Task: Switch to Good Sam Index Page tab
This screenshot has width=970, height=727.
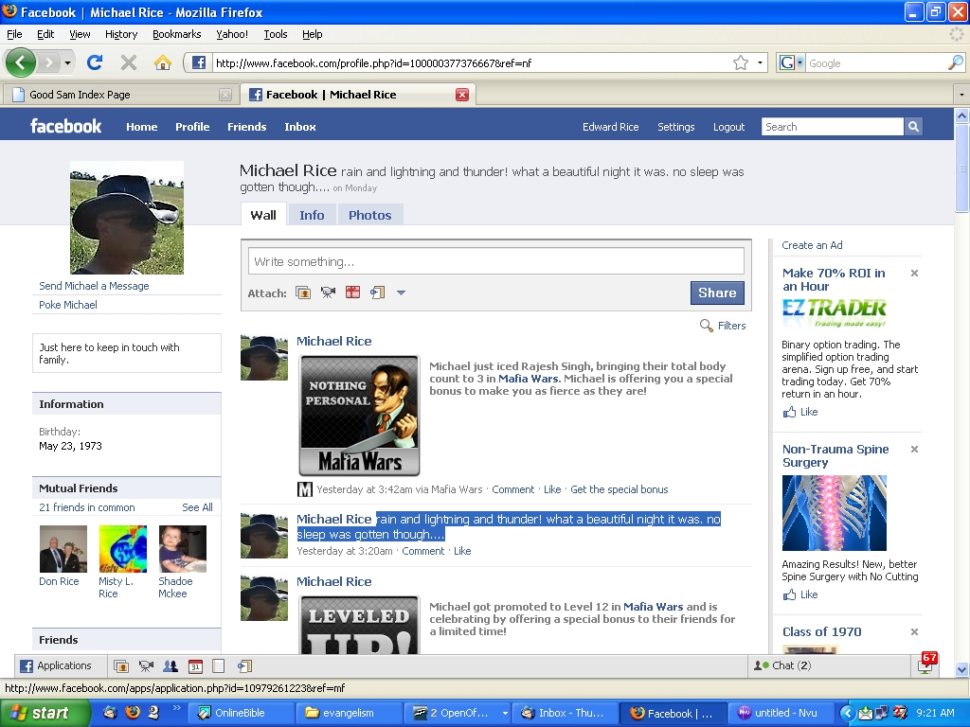Action: point(120,95)
